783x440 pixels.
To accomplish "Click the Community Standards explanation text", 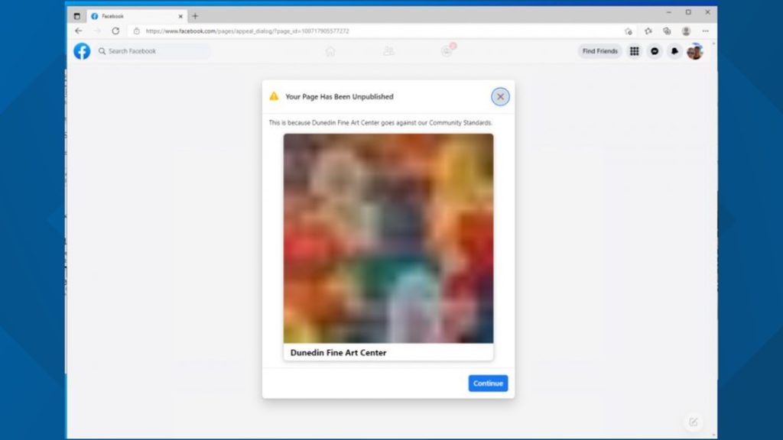I will (381, 122).
